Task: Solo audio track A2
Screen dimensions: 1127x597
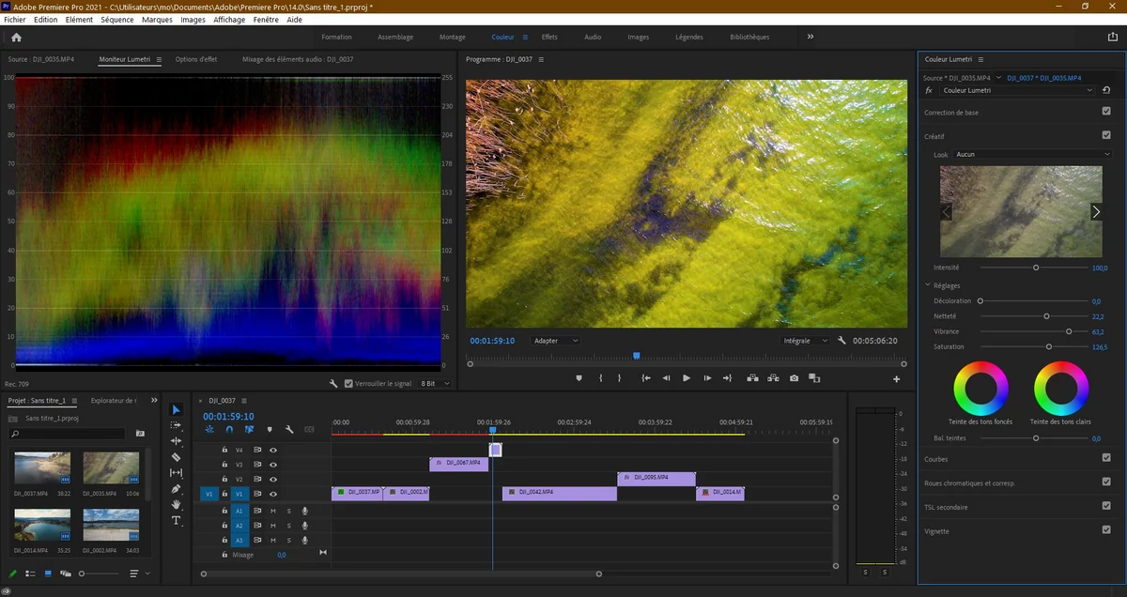Action: tap(289, 526)
